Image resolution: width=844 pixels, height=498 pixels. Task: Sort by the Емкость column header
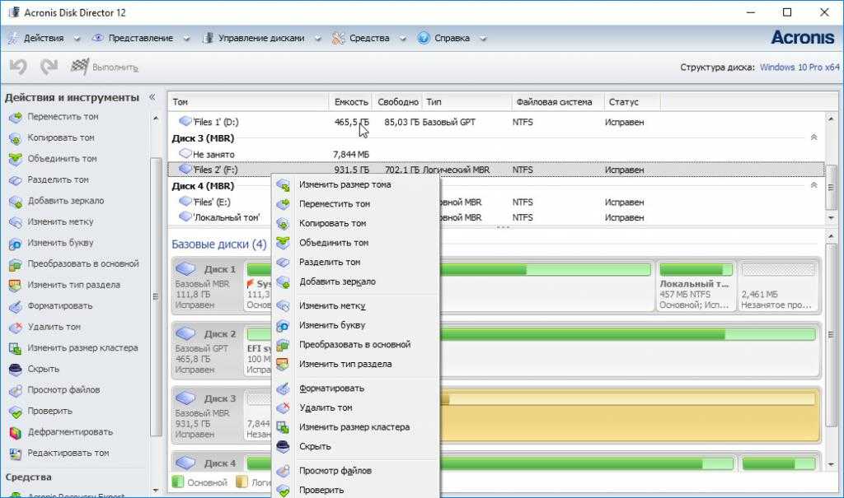(x=351, y=102)
